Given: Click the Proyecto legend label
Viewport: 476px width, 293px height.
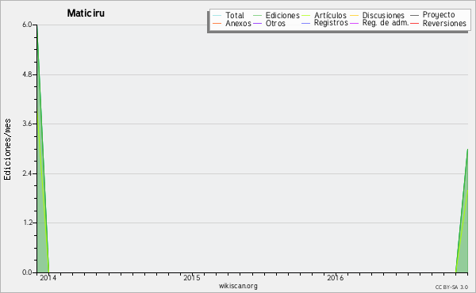Looking at the screenshot, I should (x=439, y=15).
